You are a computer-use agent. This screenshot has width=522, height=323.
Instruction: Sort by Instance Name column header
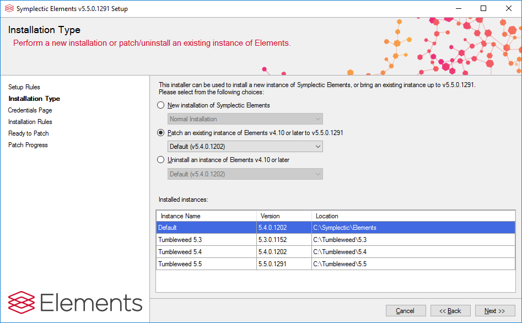pyautogui.click(x=206, y=216)
